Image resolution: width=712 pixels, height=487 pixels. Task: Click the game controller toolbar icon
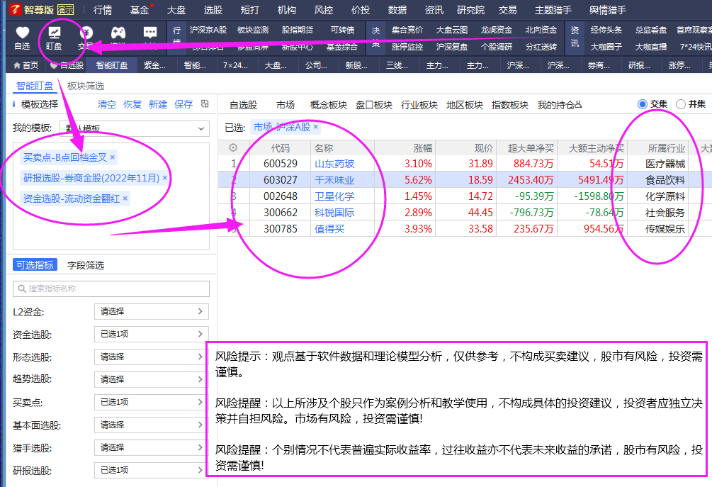(118, 33)
